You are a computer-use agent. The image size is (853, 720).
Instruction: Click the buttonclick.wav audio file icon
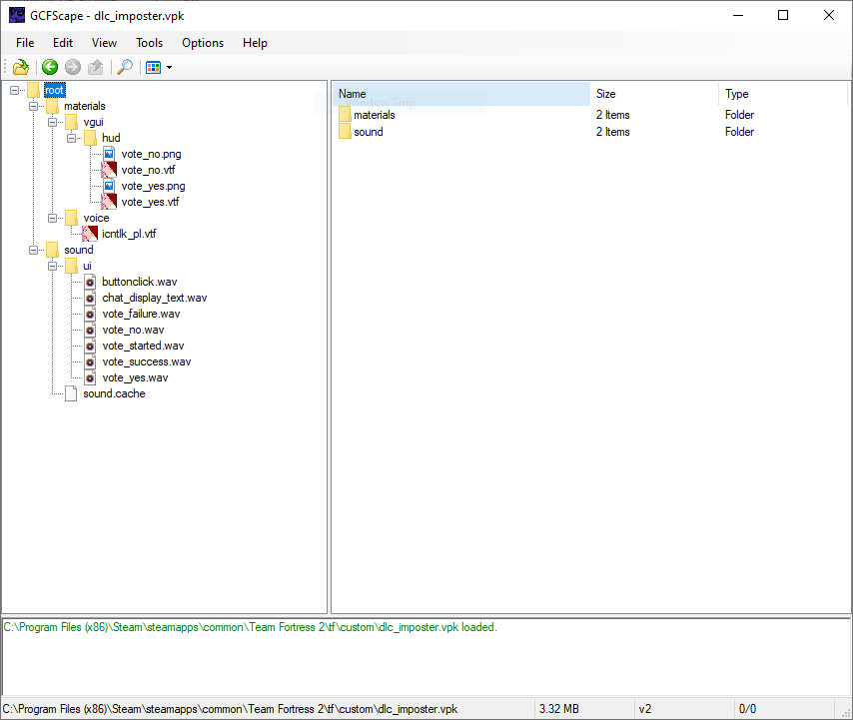click(x=90, y=282)
